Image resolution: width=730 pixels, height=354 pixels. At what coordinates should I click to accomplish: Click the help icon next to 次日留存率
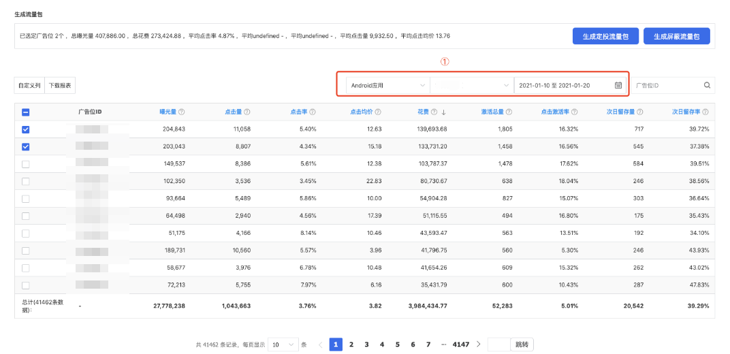706,112
